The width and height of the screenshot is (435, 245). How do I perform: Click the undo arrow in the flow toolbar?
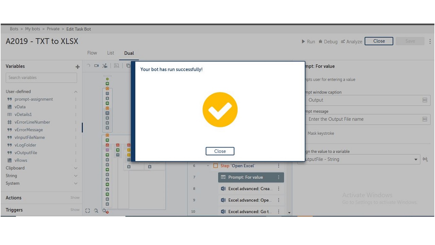click(x=88, y=66)
